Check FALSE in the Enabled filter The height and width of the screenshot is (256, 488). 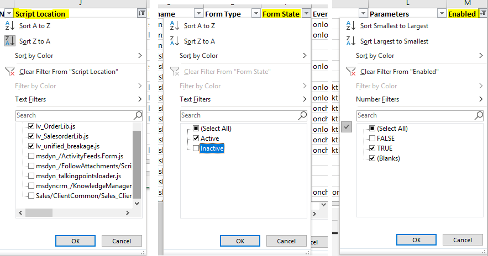coord(372,138)
